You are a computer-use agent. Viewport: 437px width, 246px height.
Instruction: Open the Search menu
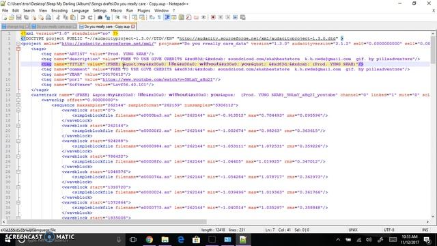29,10
